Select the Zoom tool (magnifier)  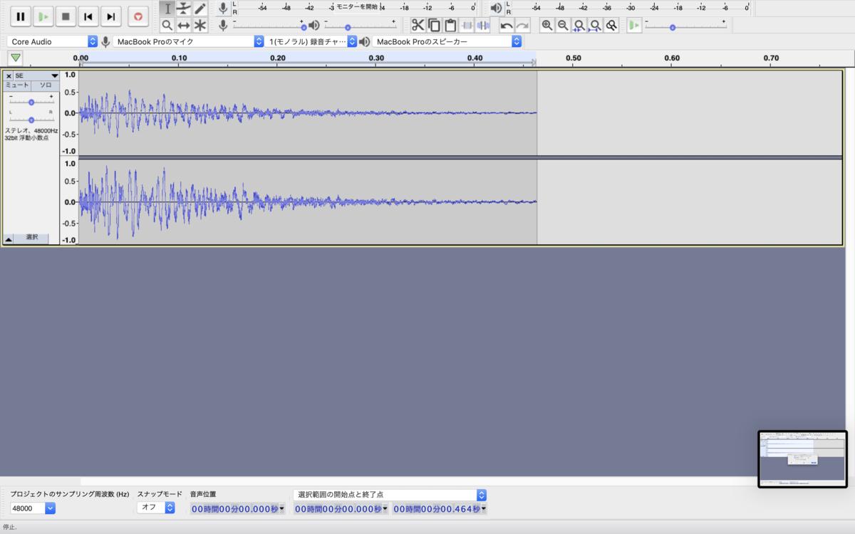click(x=167, y=25)
